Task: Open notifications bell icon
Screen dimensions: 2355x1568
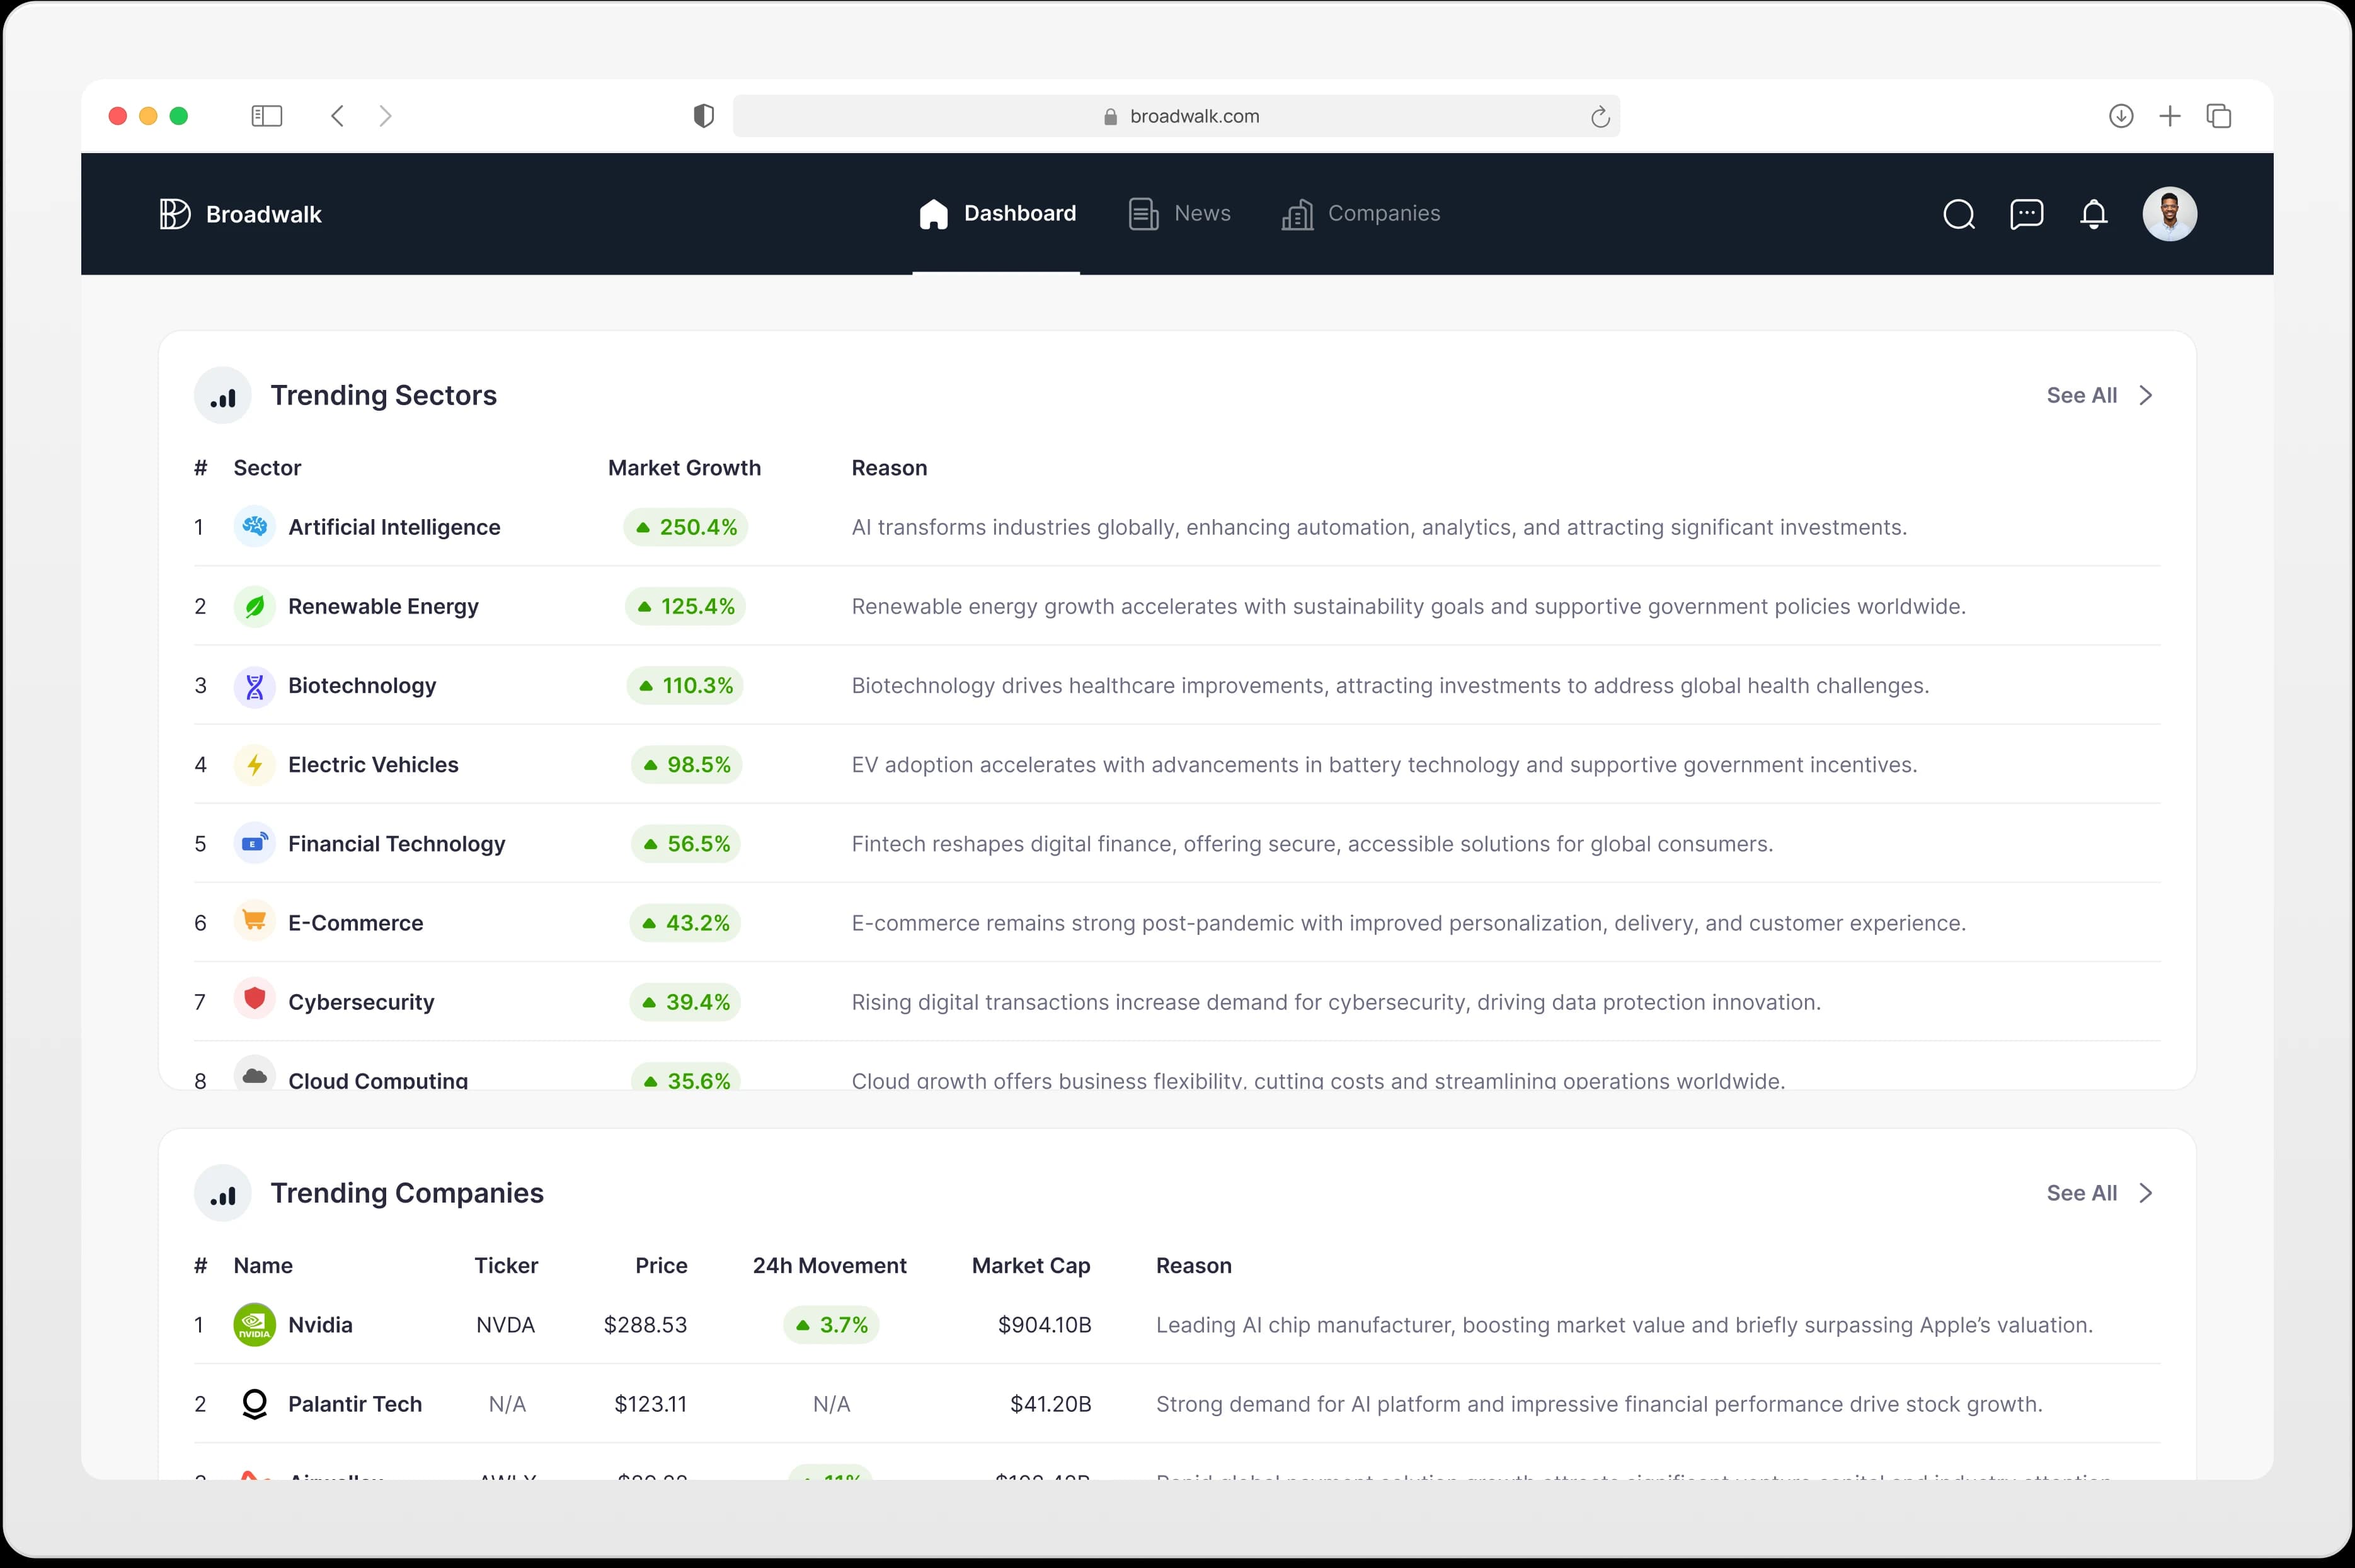Action: (x=2093, y=214)
